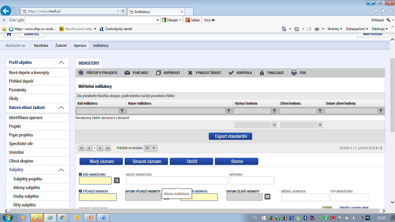This screenshot has height=222, width=395.
Task: Go to previous page in the pager
Action: pos(89,148)
